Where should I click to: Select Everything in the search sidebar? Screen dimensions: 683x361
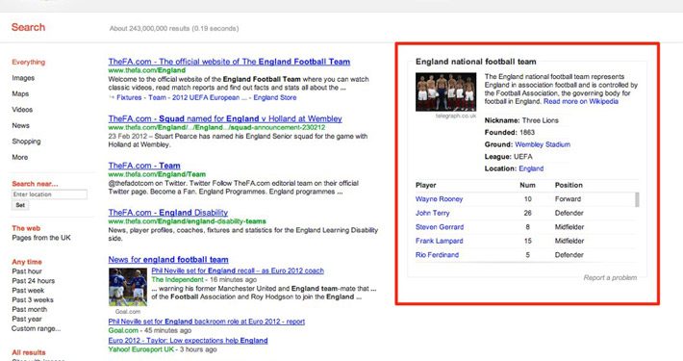pos(29,63)
